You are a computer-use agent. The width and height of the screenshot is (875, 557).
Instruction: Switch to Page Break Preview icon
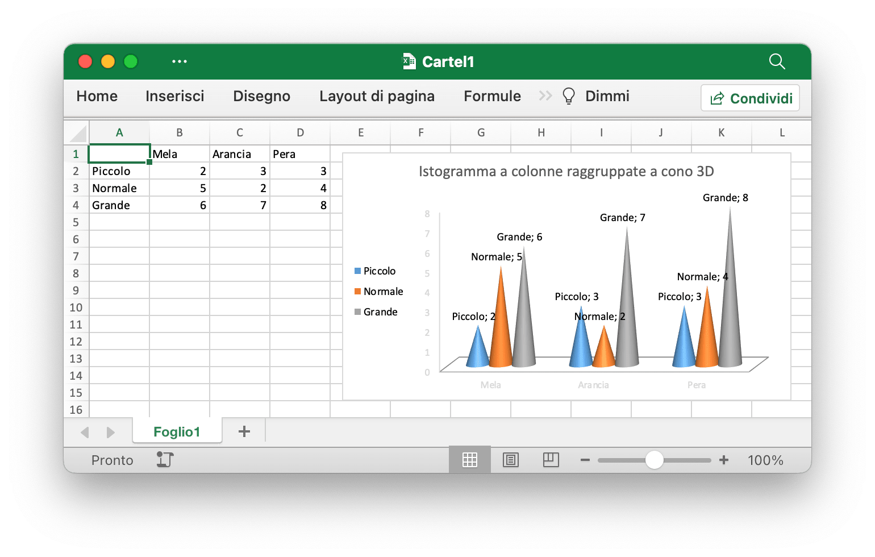(x=551, y=460)
